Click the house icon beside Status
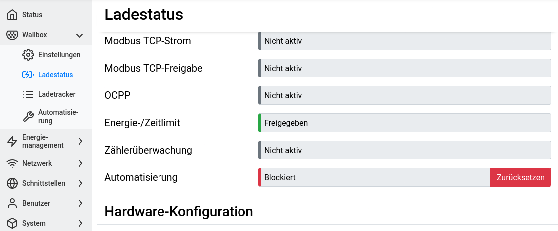This screenshot has height=231, width=558. pos(13,15)
